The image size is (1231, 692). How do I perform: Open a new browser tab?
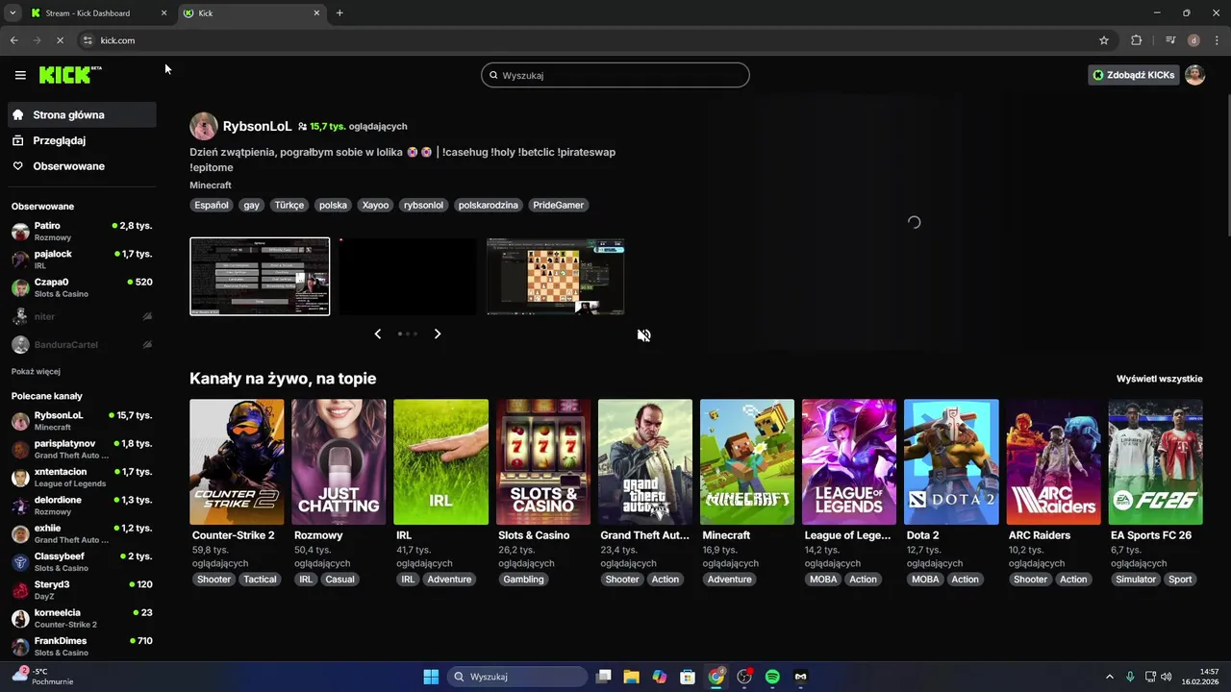339,13
